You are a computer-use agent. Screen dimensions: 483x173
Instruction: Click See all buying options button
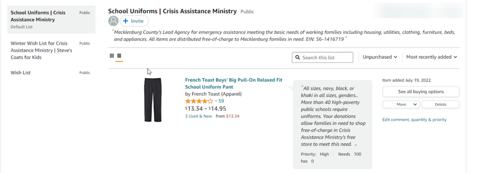pyautogui.click(x=421, y=92)
